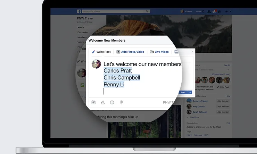Click the search magnifier icon
The image size is (257, 154).
[147, 11]
